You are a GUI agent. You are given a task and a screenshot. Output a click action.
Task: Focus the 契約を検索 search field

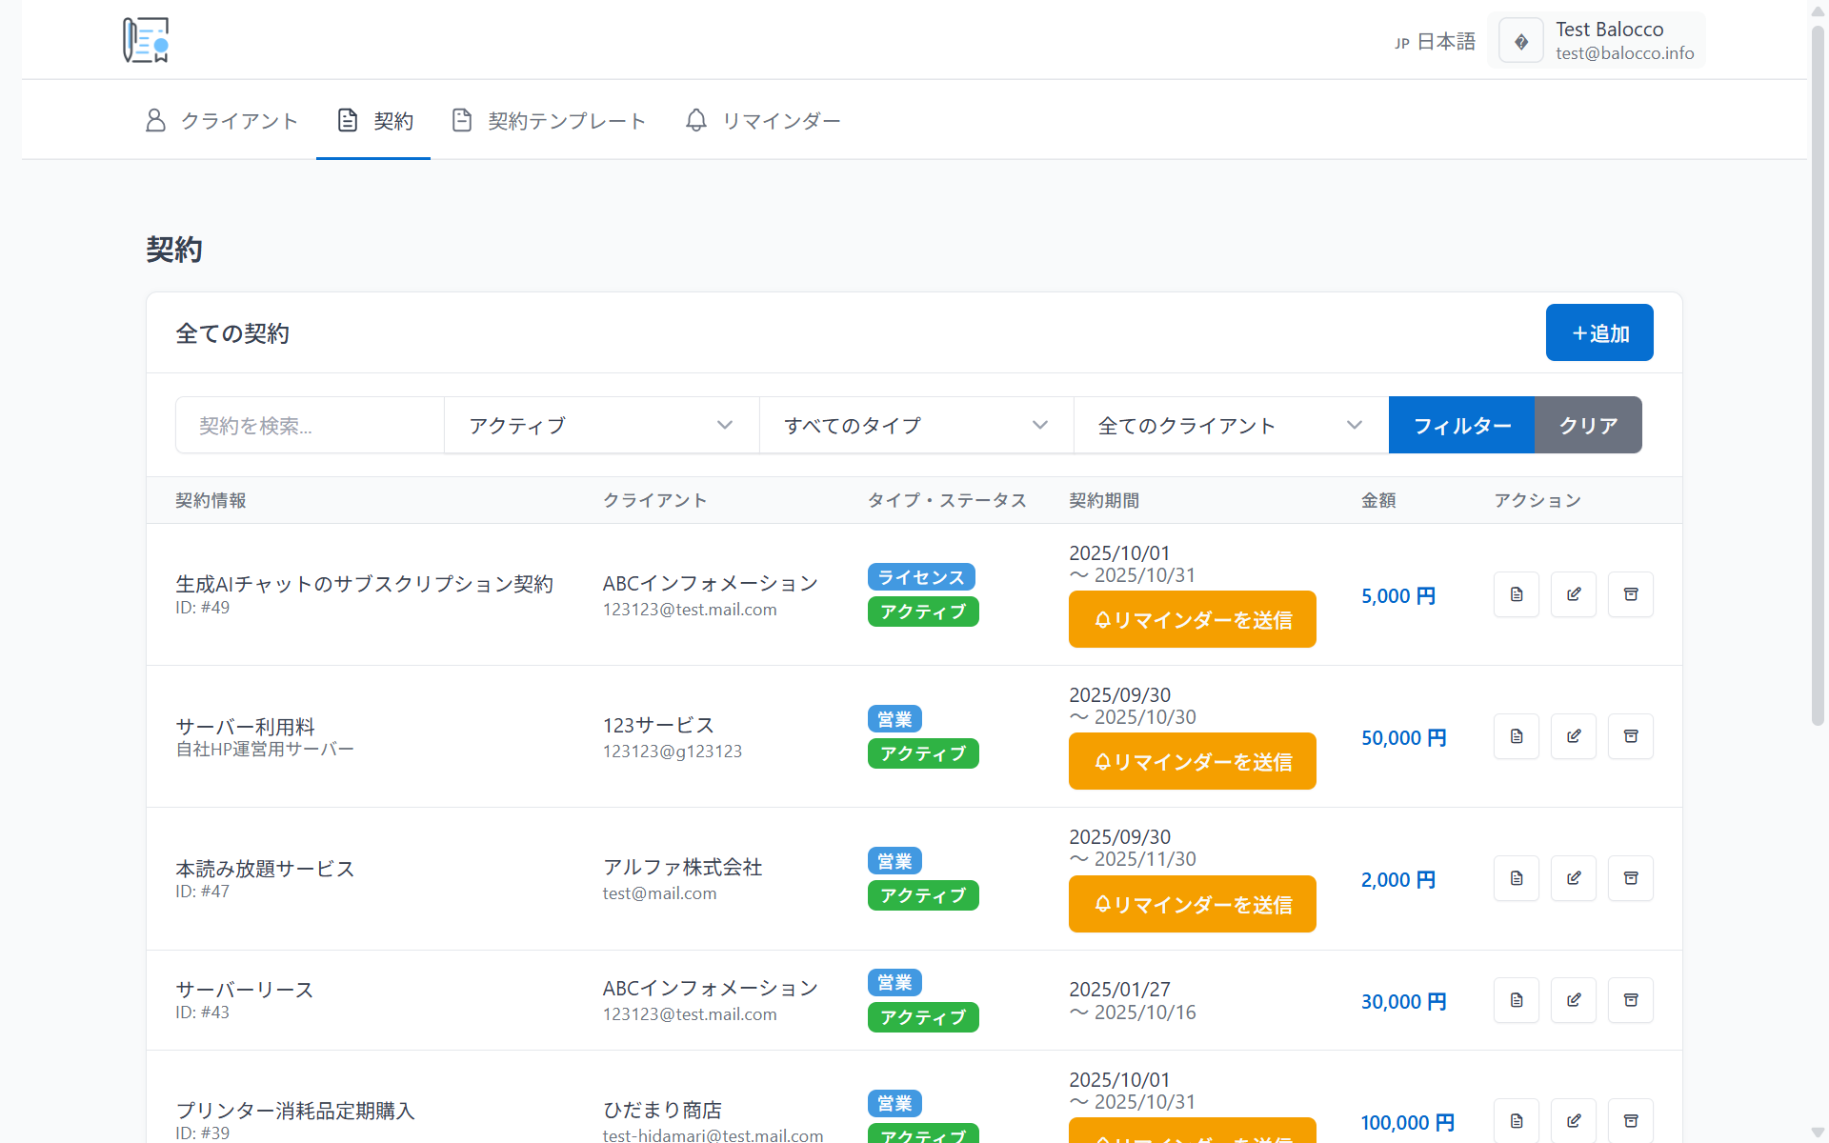pyautogui.click(x=310, y=425)
